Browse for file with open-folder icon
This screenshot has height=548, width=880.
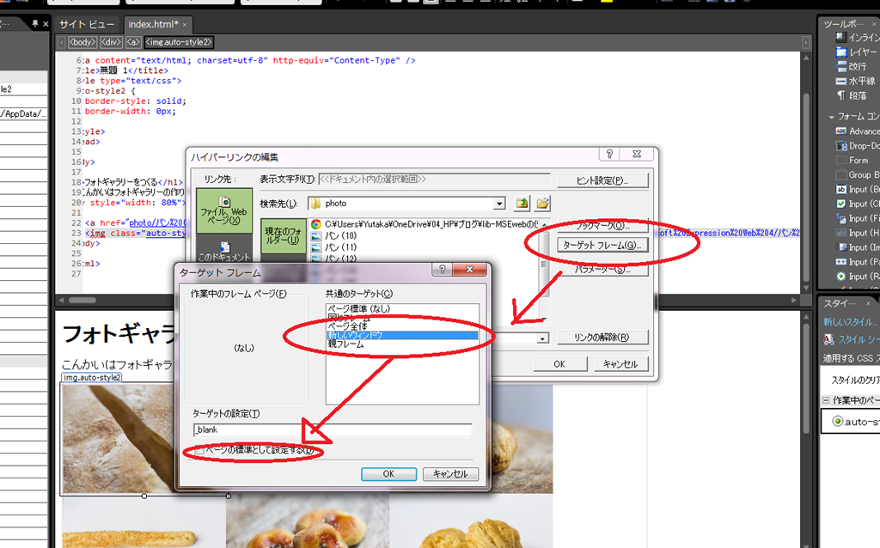(543, 204)
